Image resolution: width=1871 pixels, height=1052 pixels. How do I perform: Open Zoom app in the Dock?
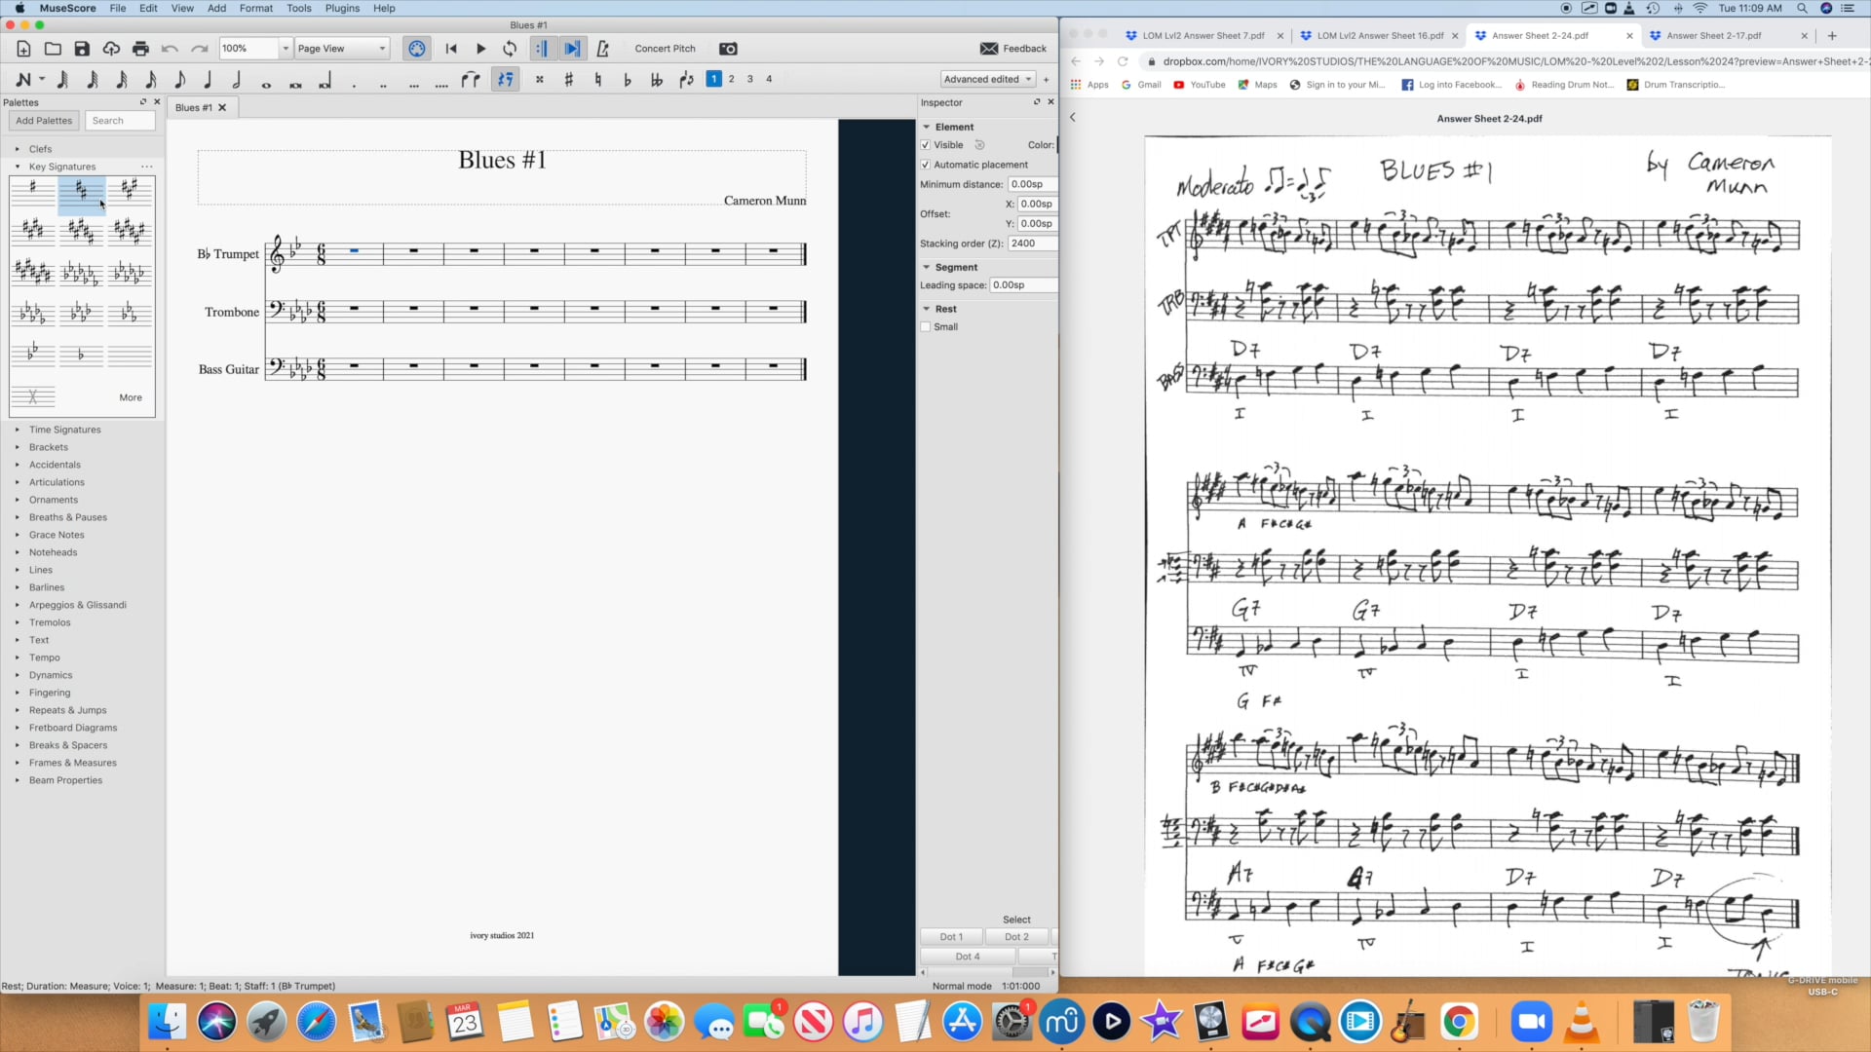[1531, 1022]
